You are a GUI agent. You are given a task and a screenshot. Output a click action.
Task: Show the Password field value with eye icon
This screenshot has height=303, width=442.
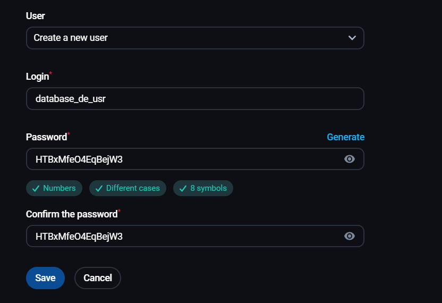click(349, 159)
